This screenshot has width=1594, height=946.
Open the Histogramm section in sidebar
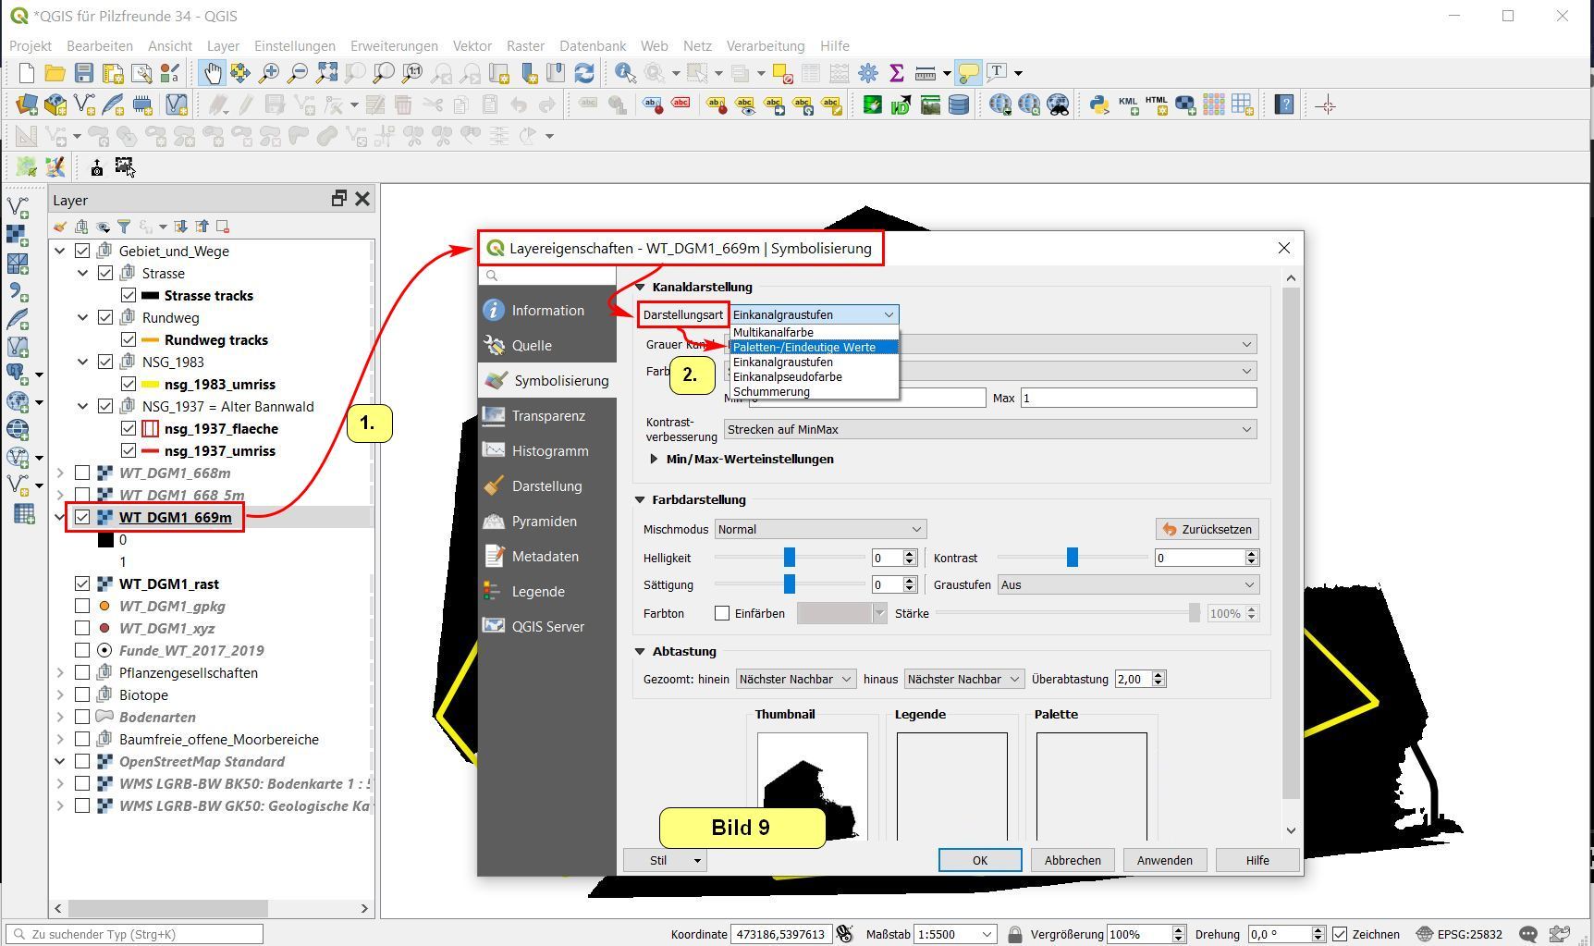tap(549, 451)
